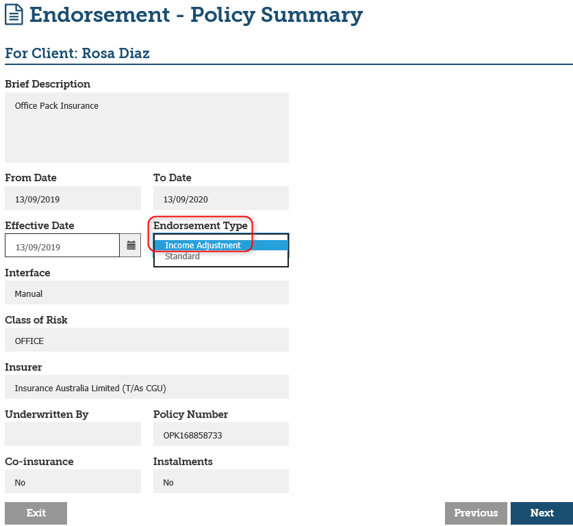Click the Instalments field

220,482
